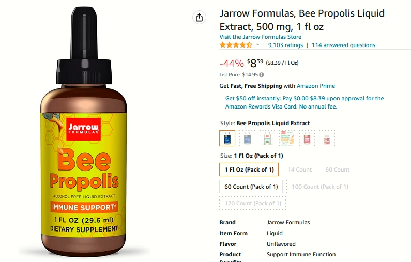Open the 114 answered questions link
Screen dimensions: 411x262
coord(343,45)
